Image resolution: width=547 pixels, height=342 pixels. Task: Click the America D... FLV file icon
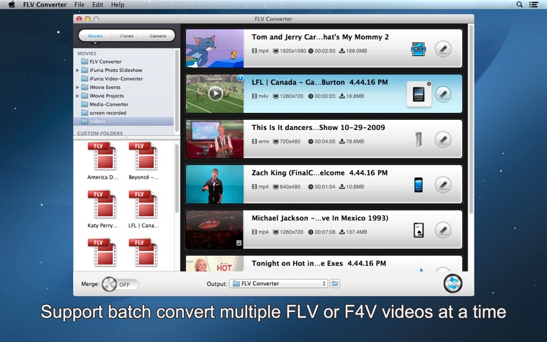[103, 156]
